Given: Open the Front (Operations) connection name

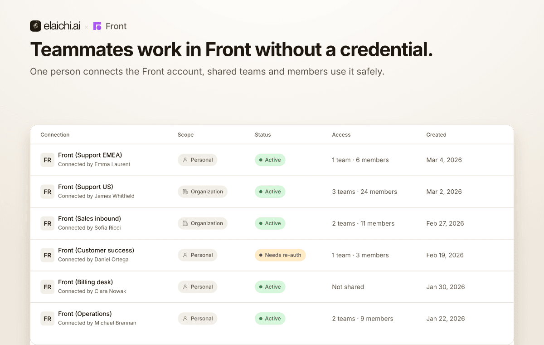Looking at the screenshot, I should tap(85, 314).
